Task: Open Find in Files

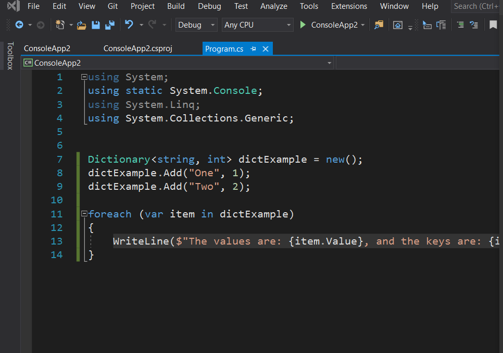Action: 378,25
